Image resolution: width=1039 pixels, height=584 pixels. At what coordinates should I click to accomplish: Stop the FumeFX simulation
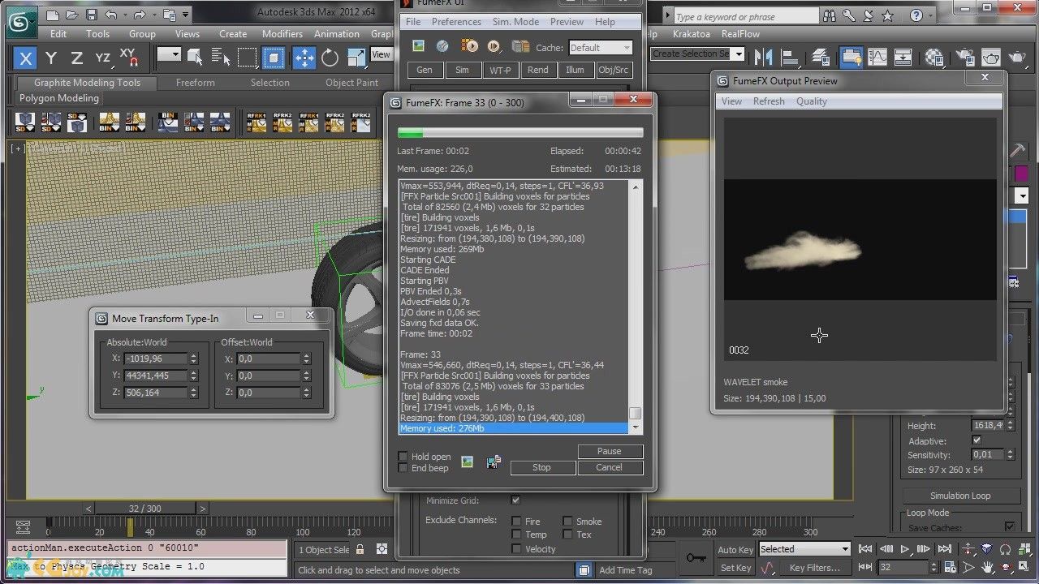coord(542,467)
